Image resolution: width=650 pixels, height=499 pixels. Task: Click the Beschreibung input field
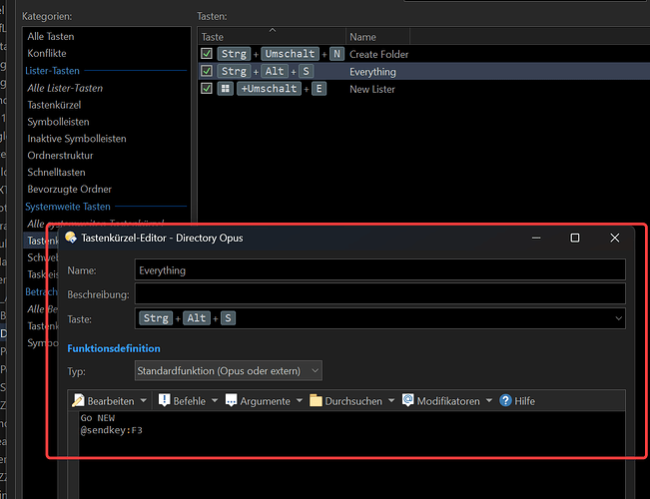[379, 294]
